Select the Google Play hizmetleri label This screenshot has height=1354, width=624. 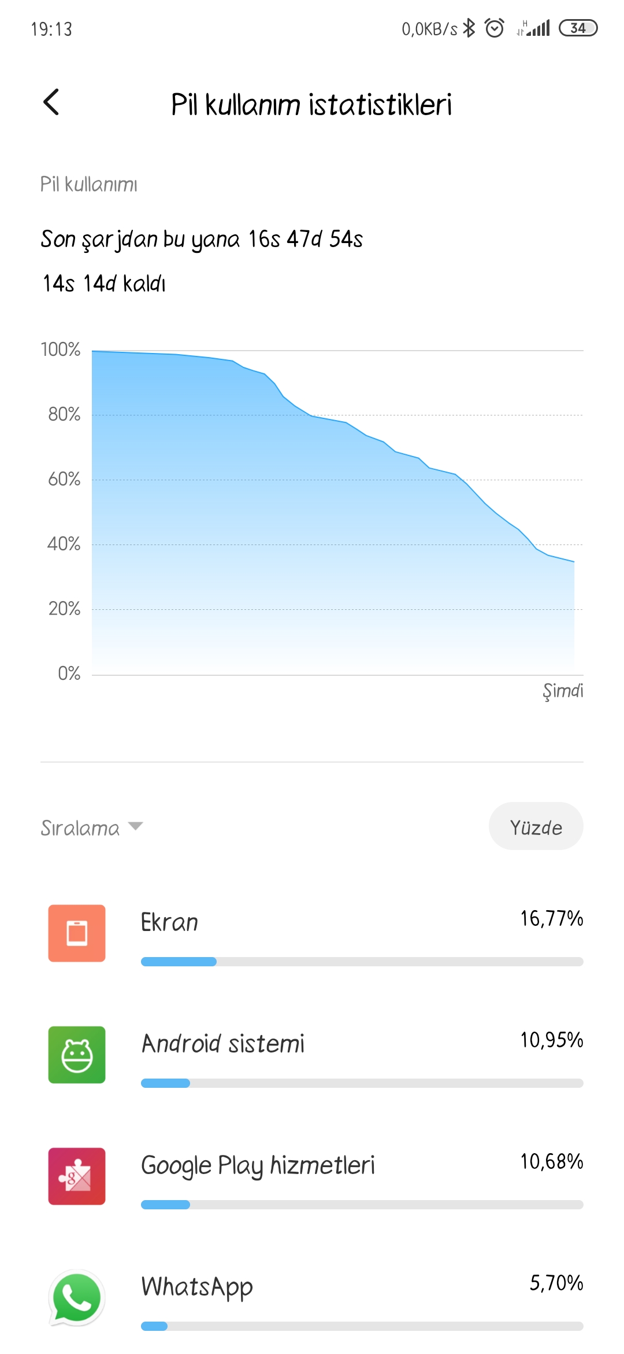[258, 1165]
